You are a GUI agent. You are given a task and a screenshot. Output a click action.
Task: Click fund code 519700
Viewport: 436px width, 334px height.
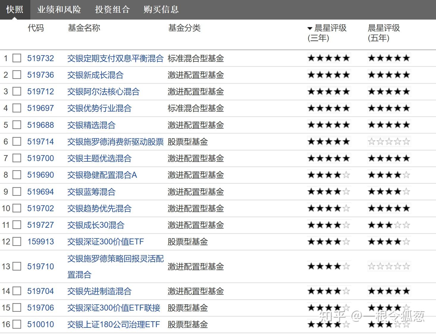point(41,158)
